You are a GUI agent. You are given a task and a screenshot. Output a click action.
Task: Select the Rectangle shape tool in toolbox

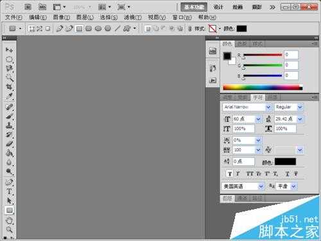9,210
